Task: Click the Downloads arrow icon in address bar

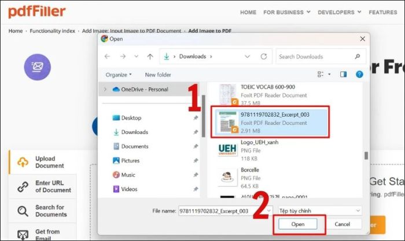Action: click(x=167, y=56)
